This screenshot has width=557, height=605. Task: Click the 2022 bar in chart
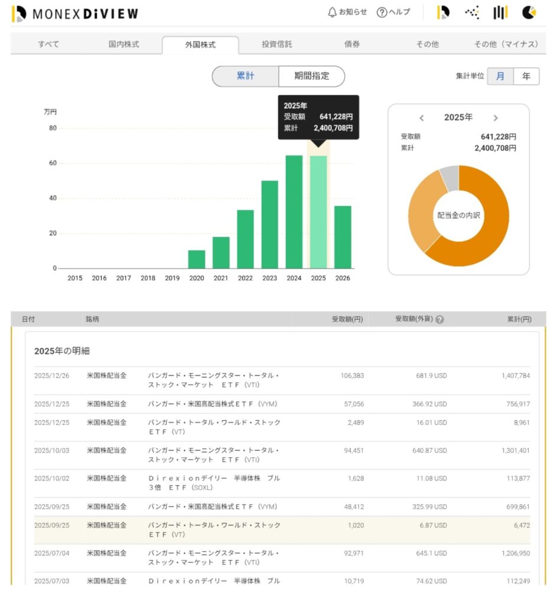245,239
